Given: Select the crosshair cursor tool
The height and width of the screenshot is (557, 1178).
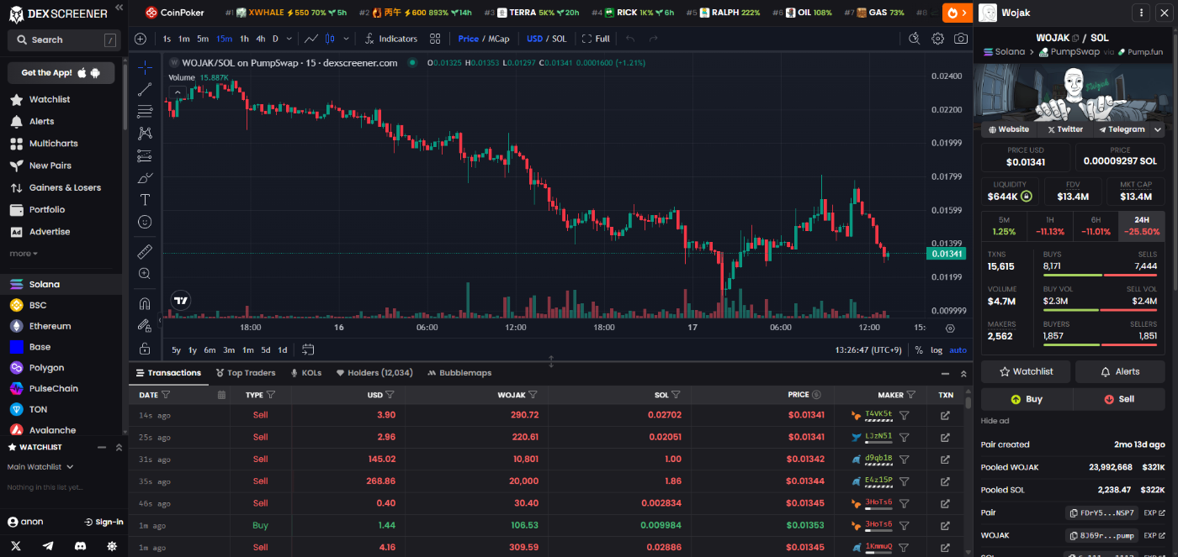Looking at the screenshot, I should click(145, 67).
